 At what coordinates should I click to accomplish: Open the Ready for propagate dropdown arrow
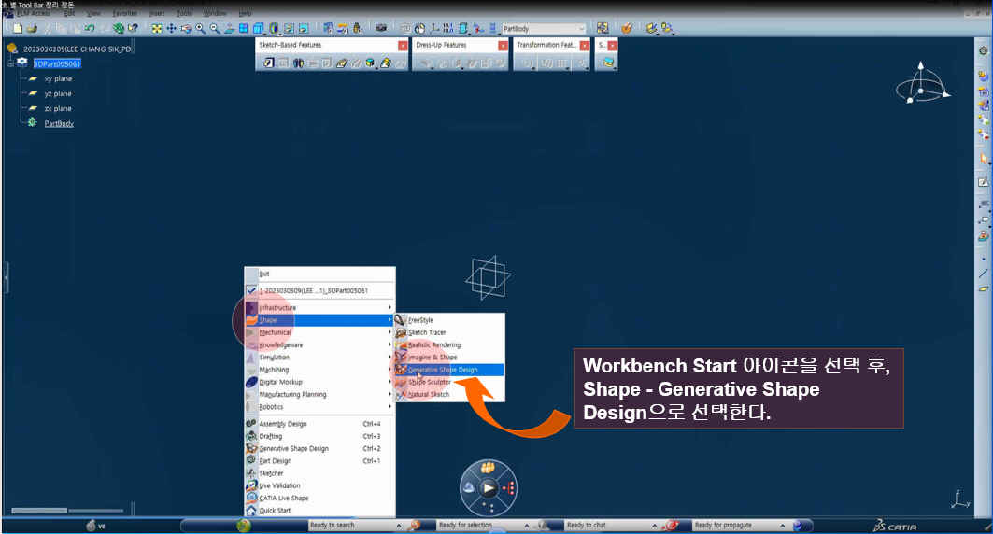tap(782, 526)
